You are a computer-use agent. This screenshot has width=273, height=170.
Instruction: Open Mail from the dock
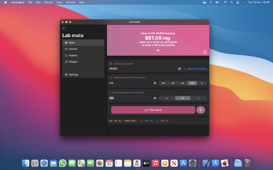[x=53, y=163]
